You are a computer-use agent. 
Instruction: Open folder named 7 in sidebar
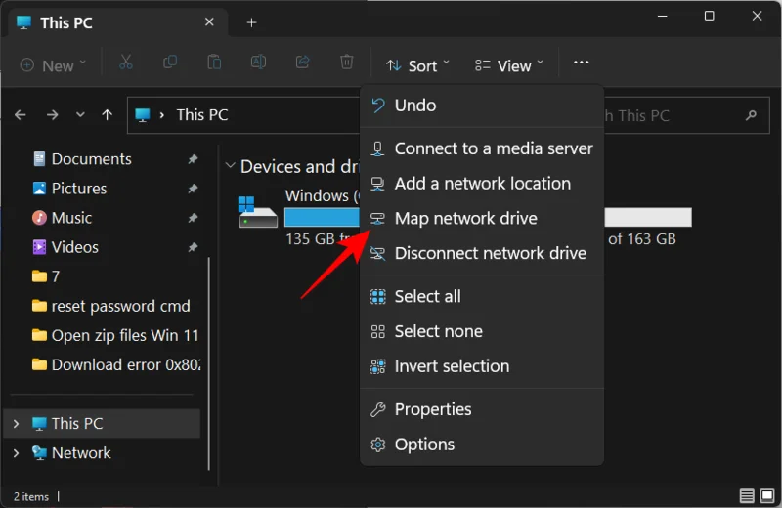46,276
